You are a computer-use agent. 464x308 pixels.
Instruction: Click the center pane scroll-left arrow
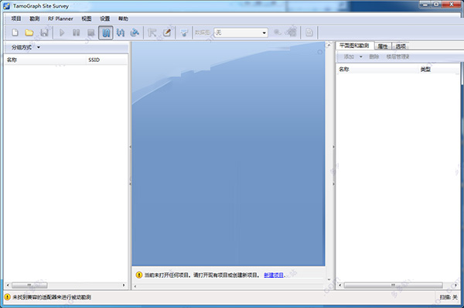pos(135,286)
